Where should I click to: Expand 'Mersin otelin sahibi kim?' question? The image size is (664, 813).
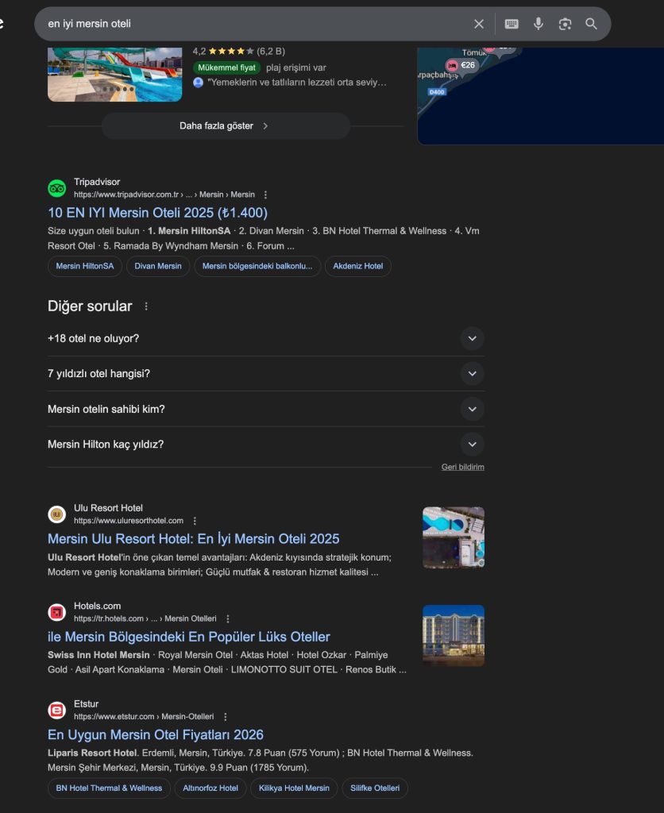pyautogui.click(x=265, y=409)
